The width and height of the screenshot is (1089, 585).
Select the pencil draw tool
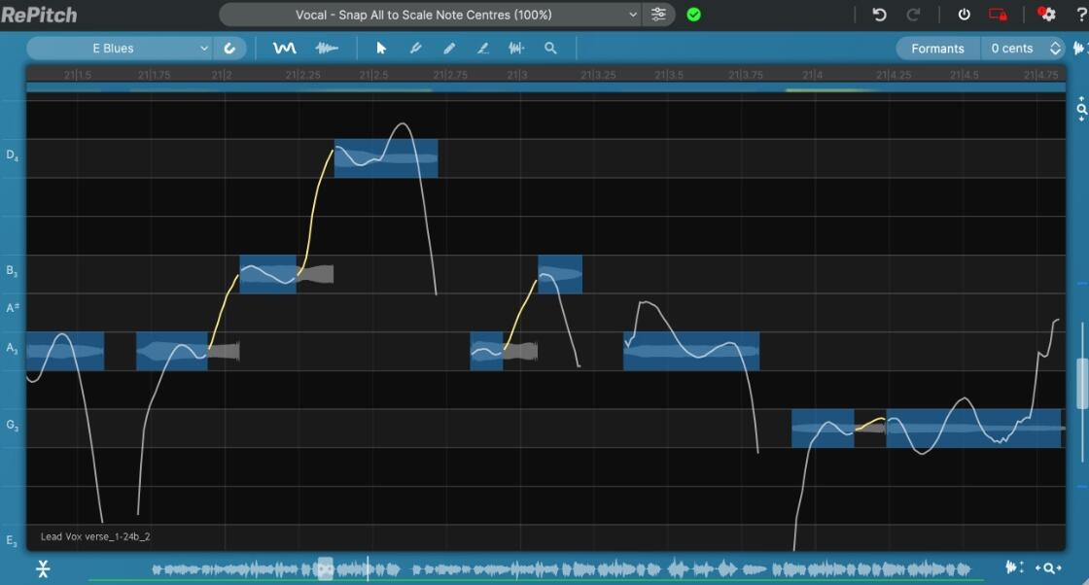(449, 48)
